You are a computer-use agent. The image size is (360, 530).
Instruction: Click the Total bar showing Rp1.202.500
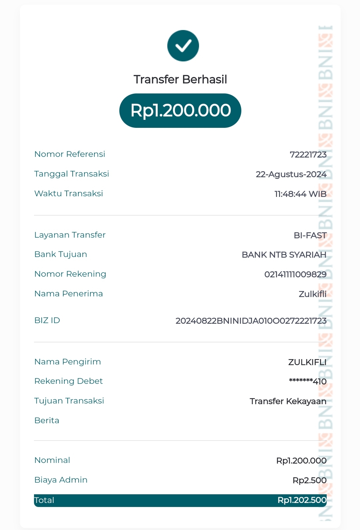(x=180, y=500)
